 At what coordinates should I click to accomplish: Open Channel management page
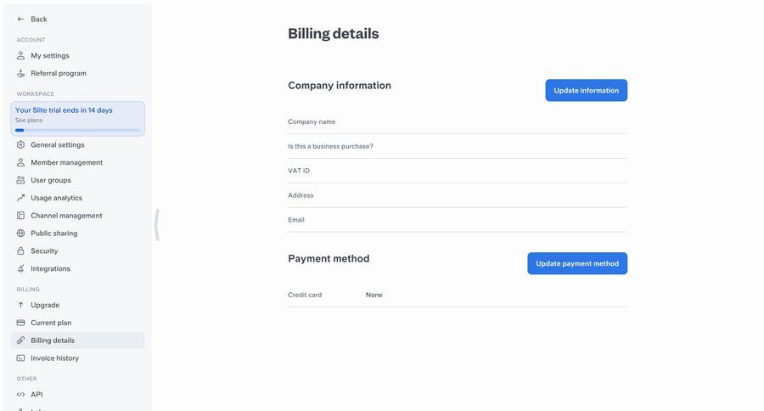(x=66, y=216)
